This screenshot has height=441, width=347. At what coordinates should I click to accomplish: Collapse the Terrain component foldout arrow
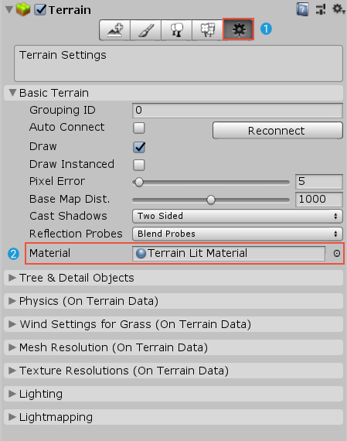[9, 9]
